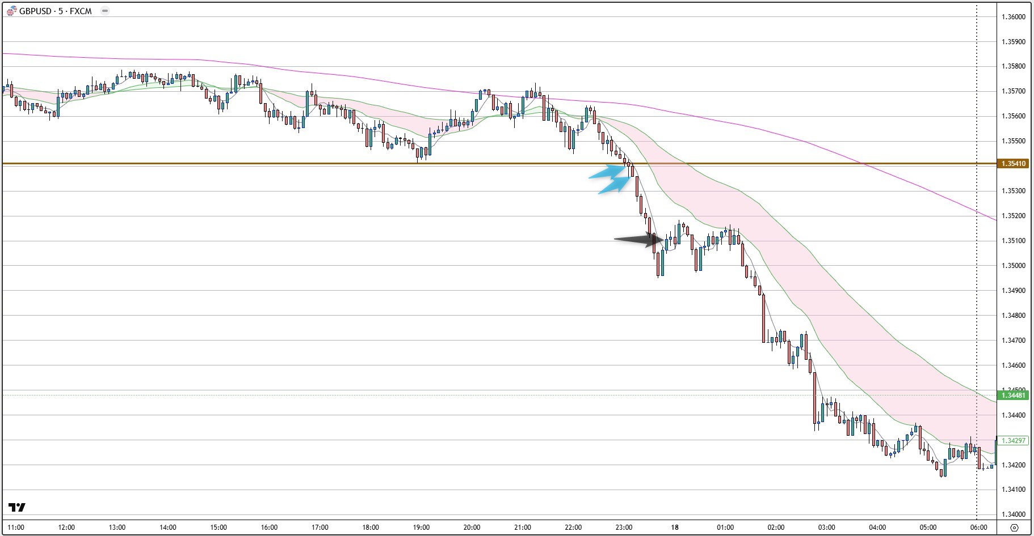1034x536 pixels.
Task: Click the 1.34400 price axis label
Action: (x=1014, y=415)
